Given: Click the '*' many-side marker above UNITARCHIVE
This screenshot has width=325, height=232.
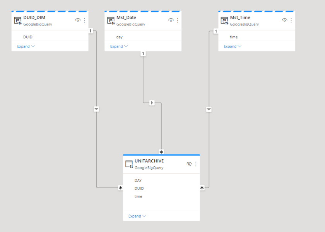Looking at the screenshot, I should point(161,152).
